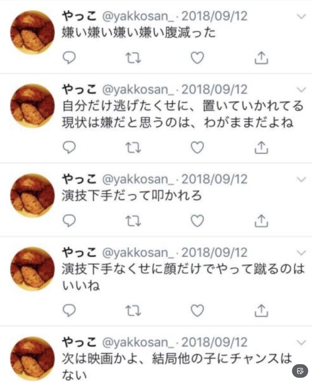The width and height of the screenshot is (312, 382).
Task: Retweet the 自分だけ逃げたくせに tweet
Action: 133,147
